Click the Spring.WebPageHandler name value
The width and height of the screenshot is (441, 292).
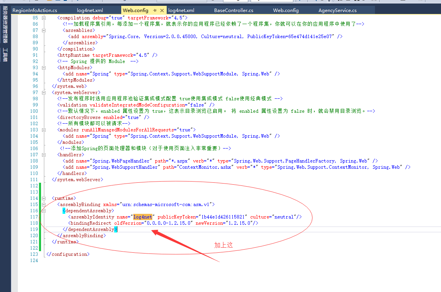121,161
